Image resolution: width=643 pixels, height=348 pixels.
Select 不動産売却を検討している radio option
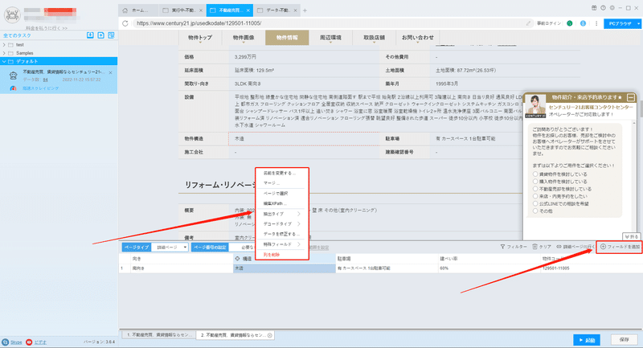535,189
